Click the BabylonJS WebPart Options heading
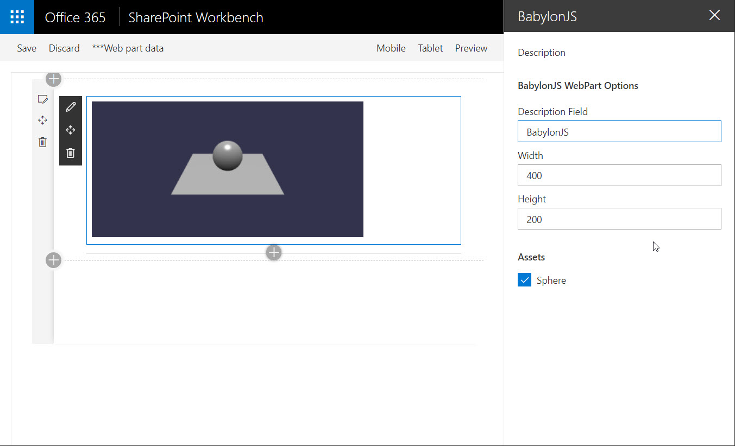The width and height of the screenshot is (735, 446). pyautogui.click(x=578, y=86)
